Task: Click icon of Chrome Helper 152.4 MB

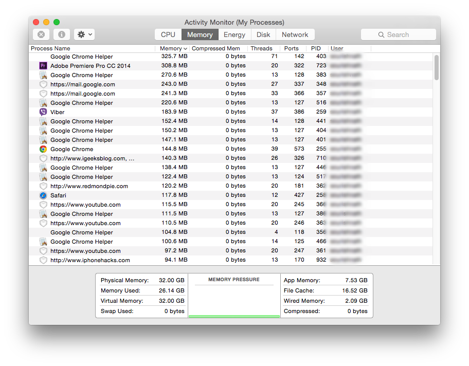Action: tap(43, 121)
